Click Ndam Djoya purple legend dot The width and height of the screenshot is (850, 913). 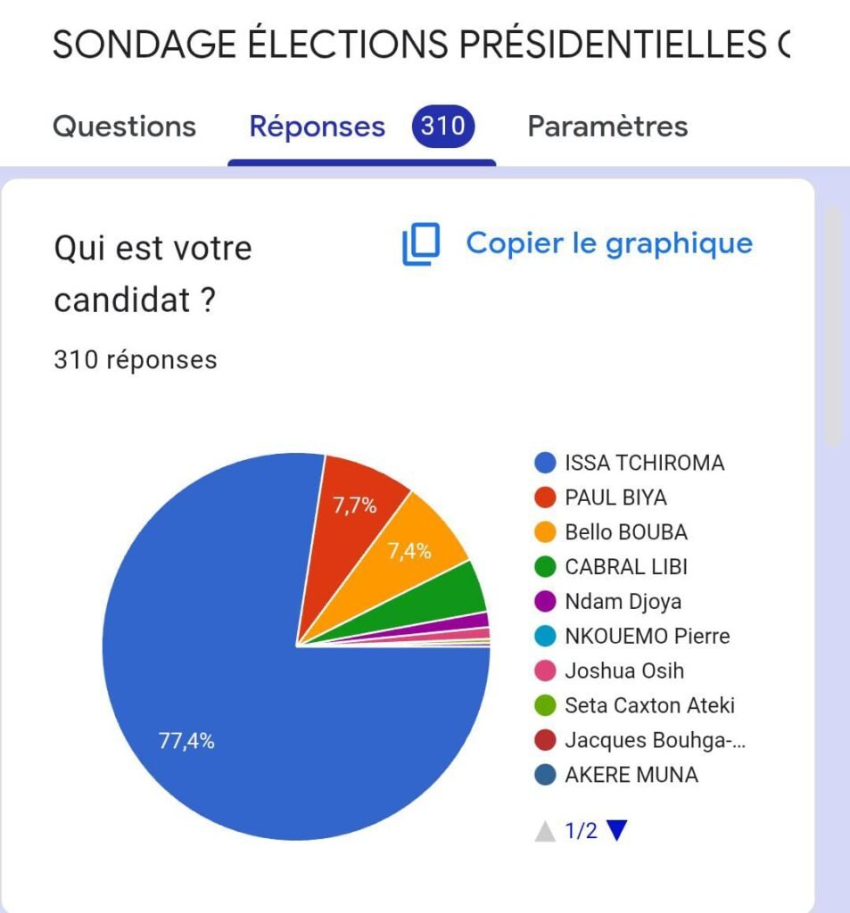[x=545, y=602]
